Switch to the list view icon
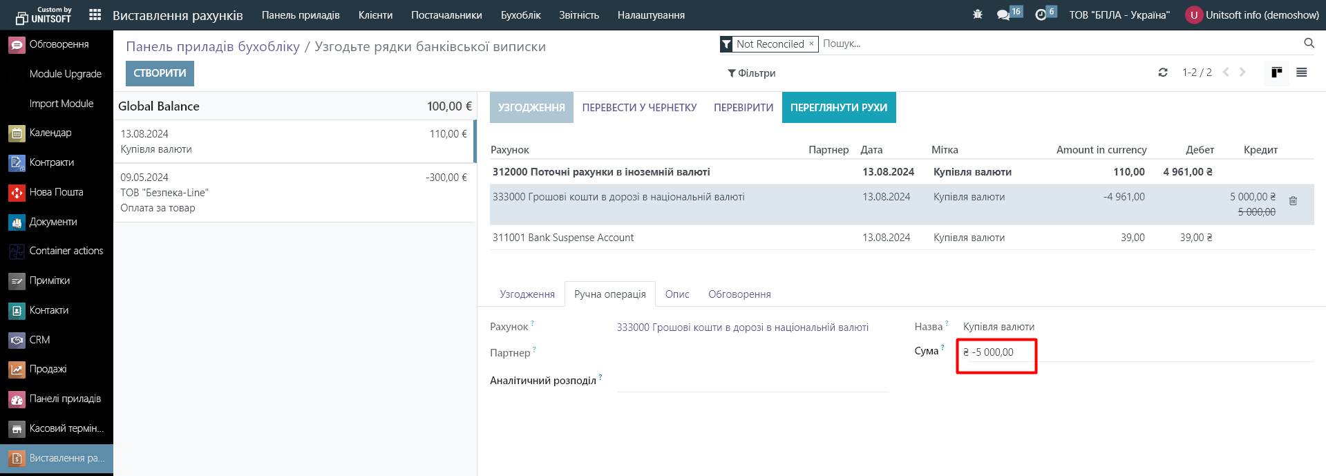 click(x=1302, y=73)
